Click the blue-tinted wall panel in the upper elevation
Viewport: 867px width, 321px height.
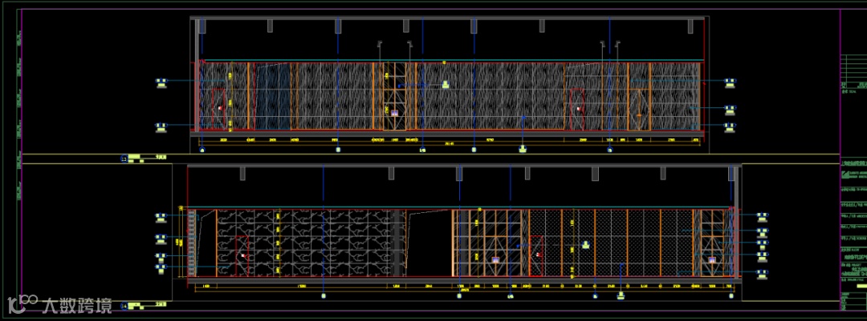click(272, 97)
